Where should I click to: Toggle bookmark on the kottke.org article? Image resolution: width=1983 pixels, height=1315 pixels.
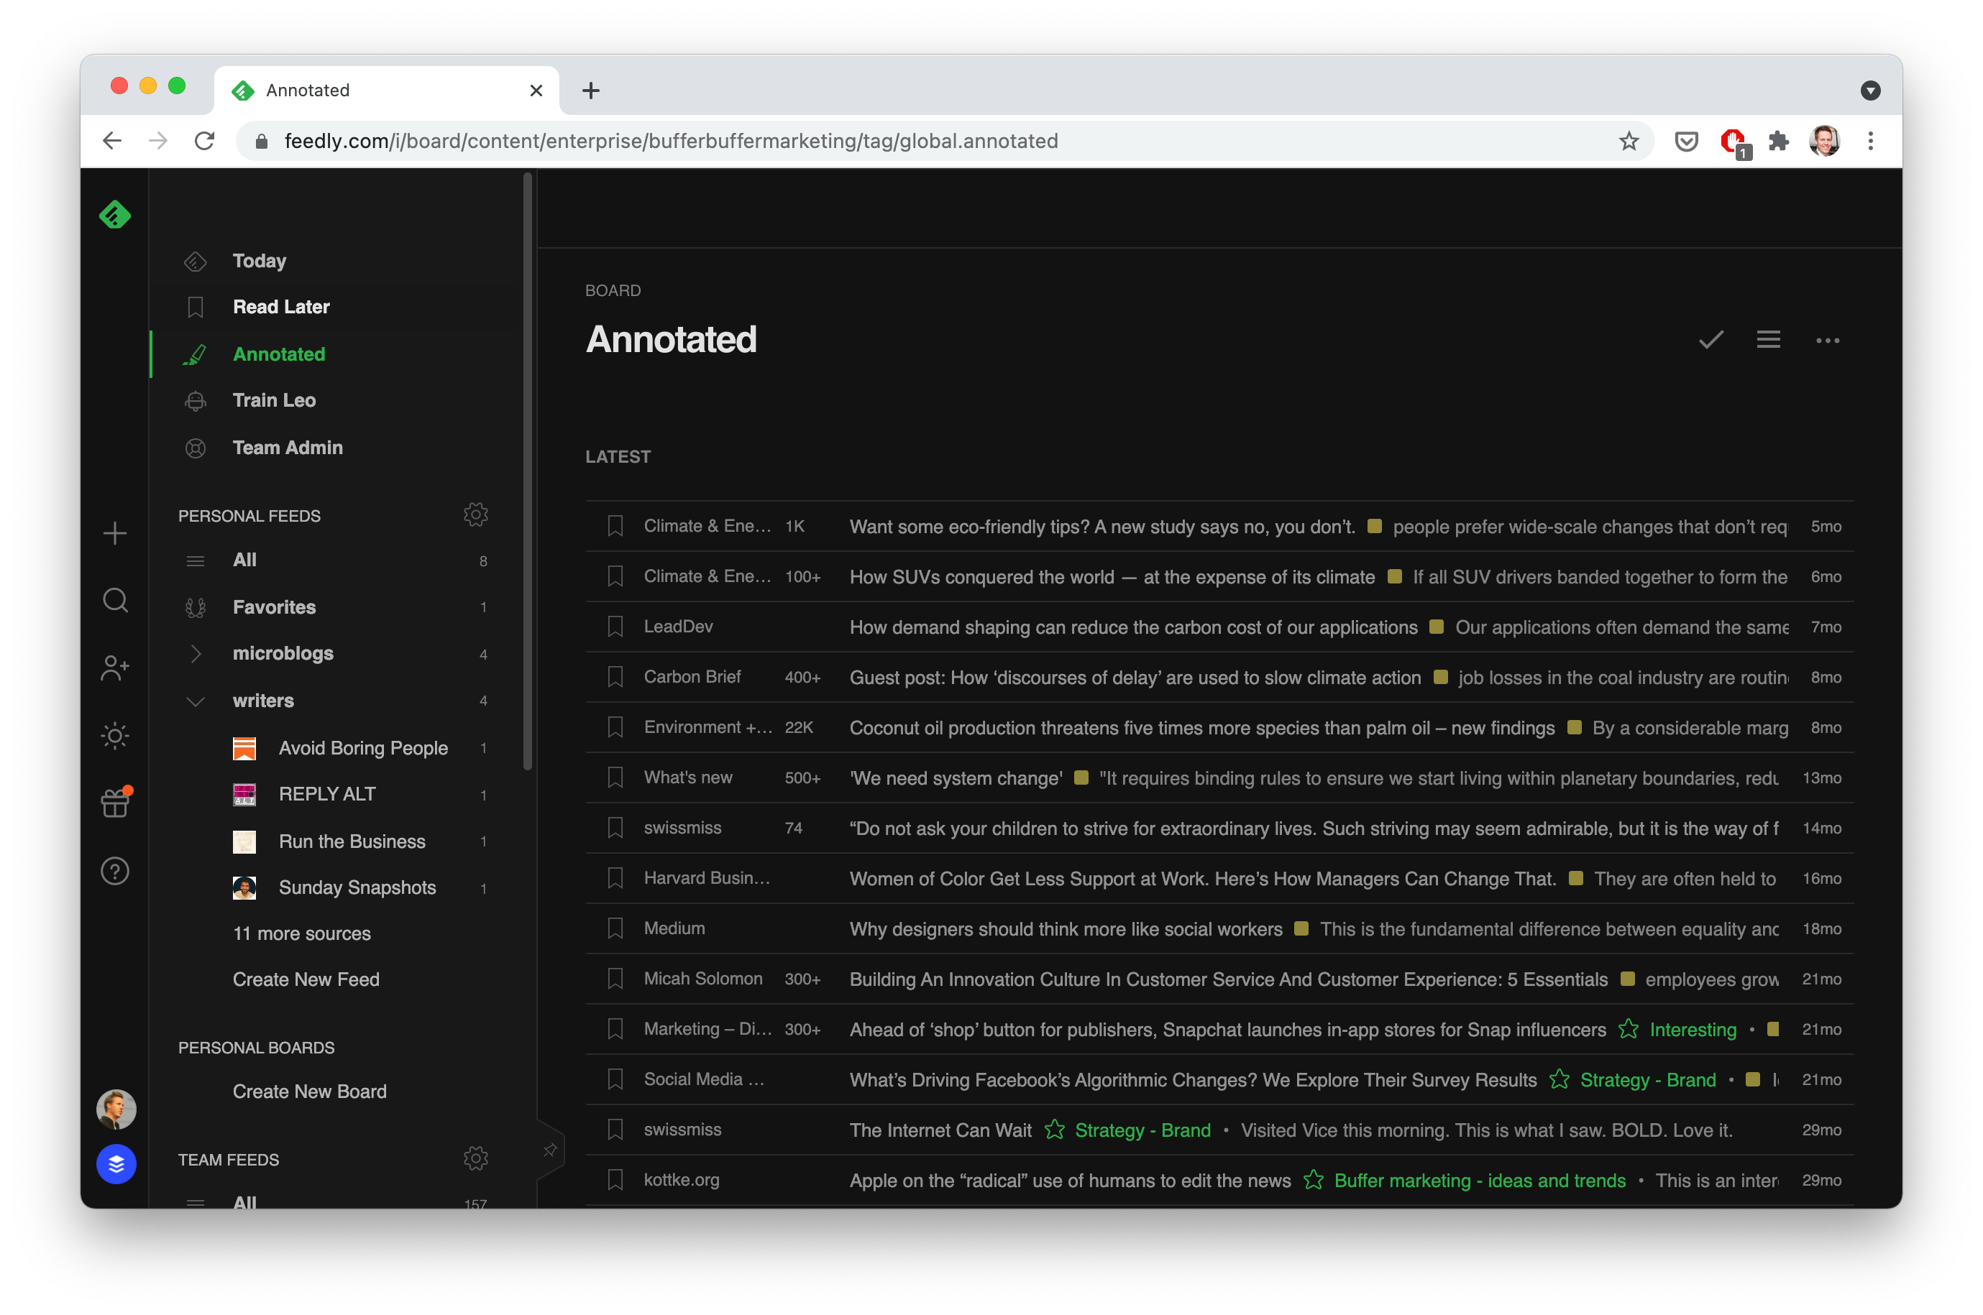(615, 1180)
